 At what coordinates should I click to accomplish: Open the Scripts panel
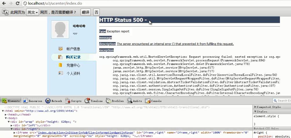coord(73,101)
